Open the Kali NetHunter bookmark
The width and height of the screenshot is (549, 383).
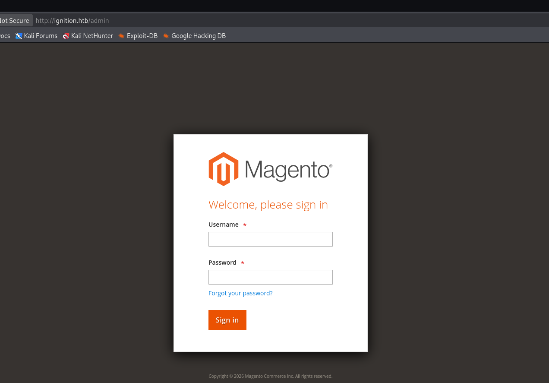point(92,35)
